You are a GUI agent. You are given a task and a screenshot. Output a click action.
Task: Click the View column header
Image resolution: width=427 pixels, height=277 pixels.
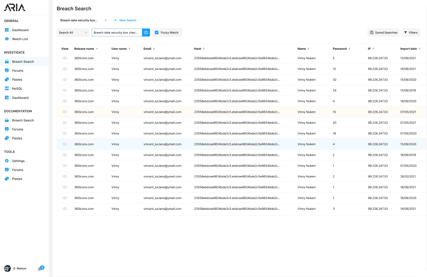[x=65, y=49]
